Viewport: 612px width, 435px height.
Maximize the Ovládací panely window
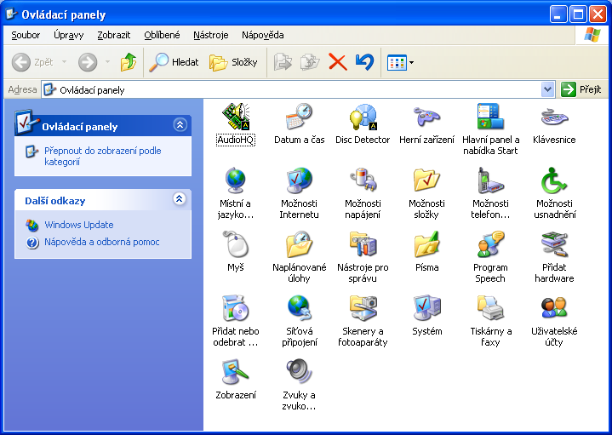(578, 14)
